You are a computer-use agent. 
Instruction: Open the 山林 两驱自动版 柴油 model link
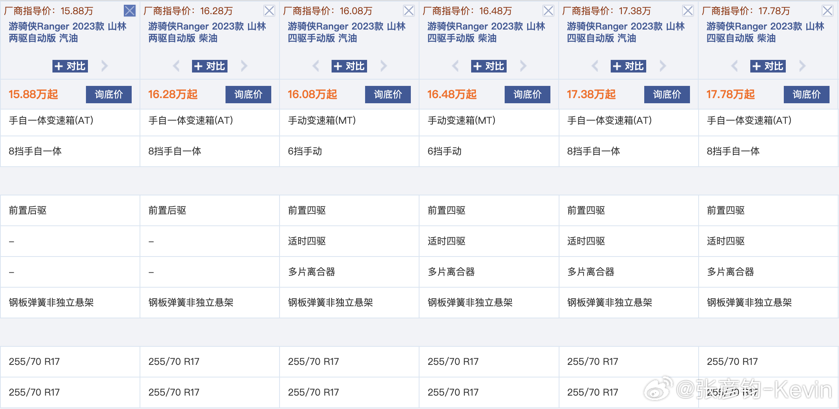coord(207,32)
